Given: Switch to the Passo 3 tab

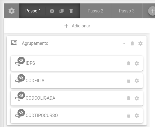Looking at the screenshot, I should [x=127, y=11].
